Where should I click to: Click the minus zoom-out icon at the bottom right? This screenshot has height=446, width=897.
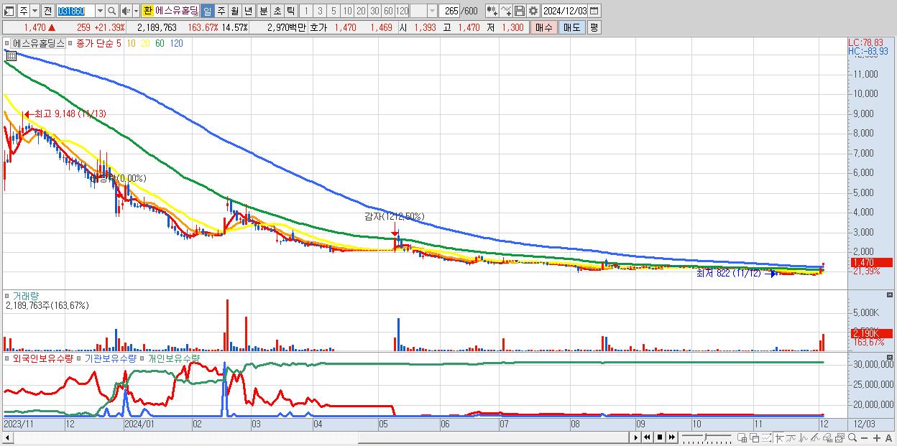pos(865,437)
